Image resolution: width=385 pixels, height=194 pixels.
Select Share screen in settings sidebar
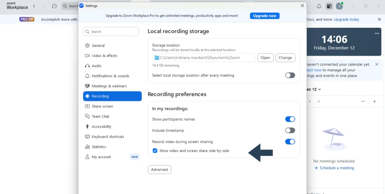(x=102, y=106)
